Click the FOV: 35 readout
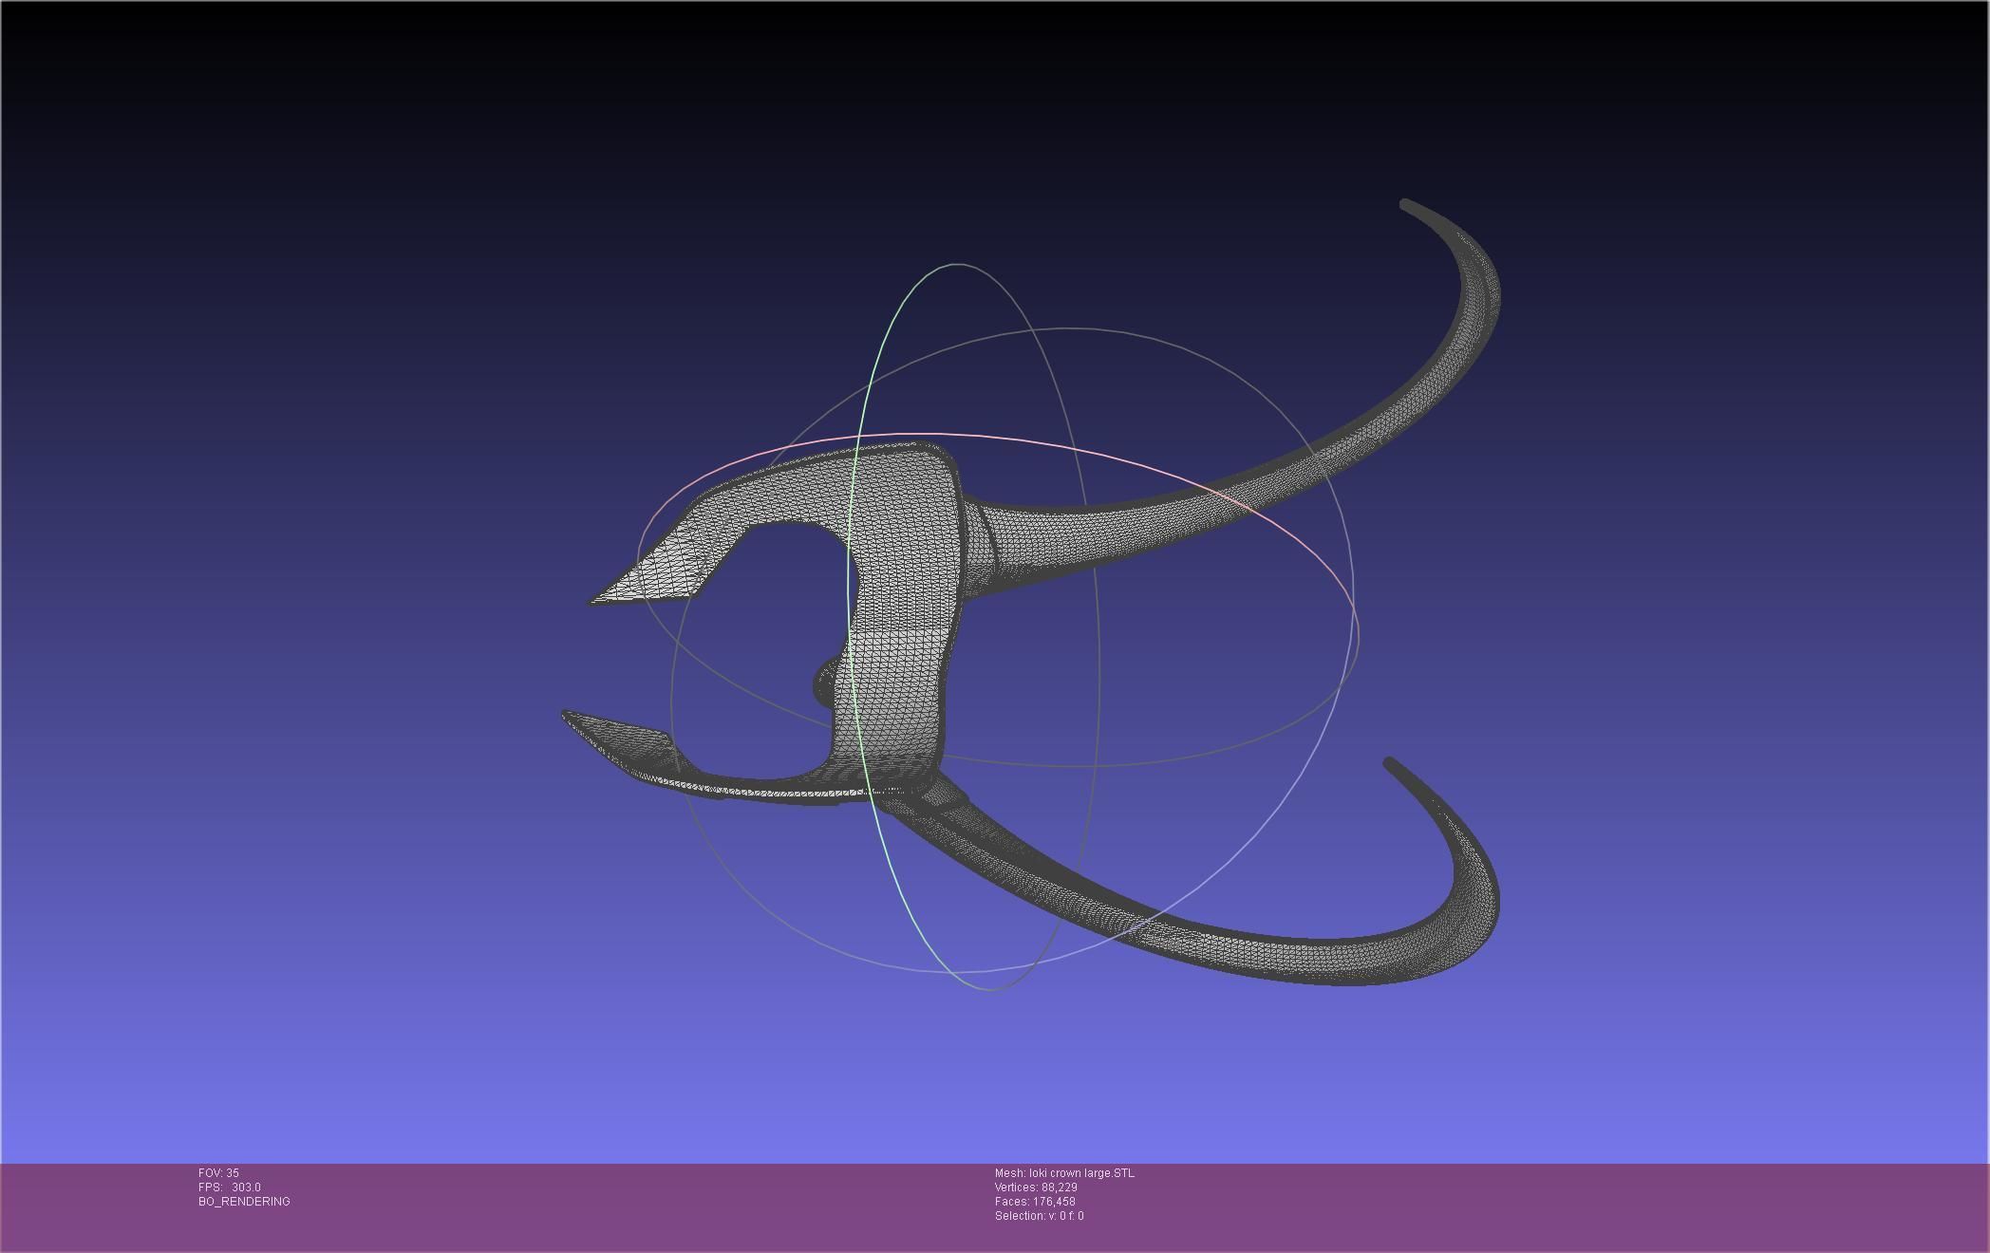 coord(218,1173)
